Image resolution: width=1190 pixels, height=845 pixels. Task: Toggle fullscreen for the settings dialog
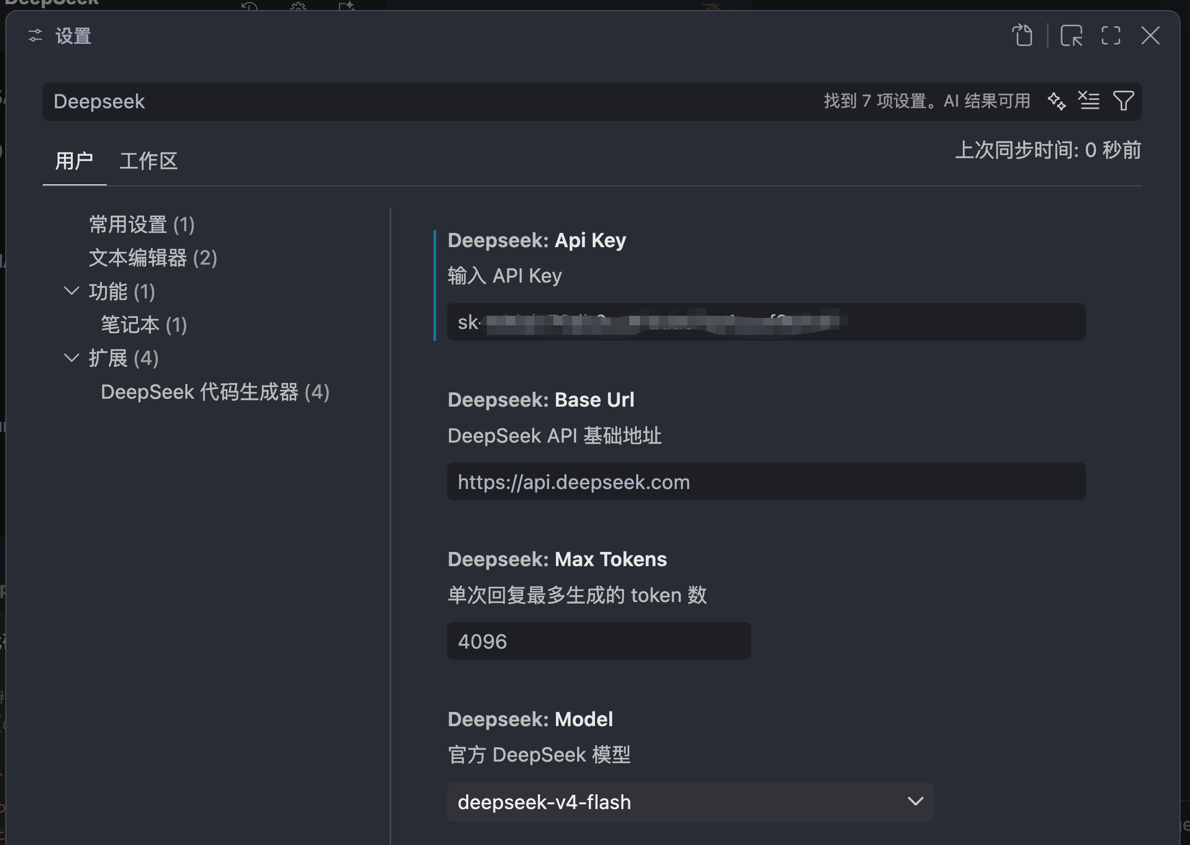point(1111,36)
